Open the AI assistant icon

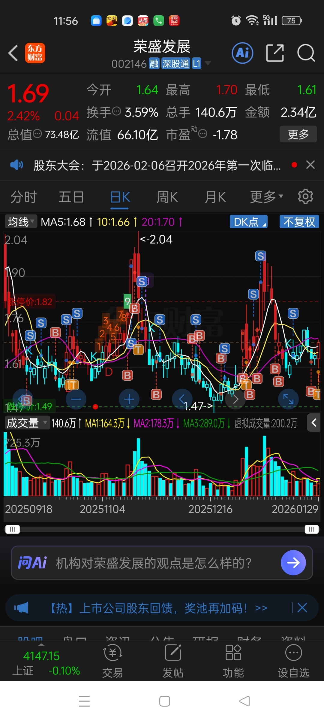(242, 53)
